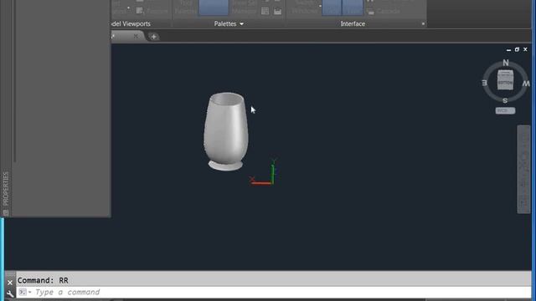536x301 pixels.
Task: Click the navigation bar in the viewport
Action: pyautogui.click(x=523, y=169)
